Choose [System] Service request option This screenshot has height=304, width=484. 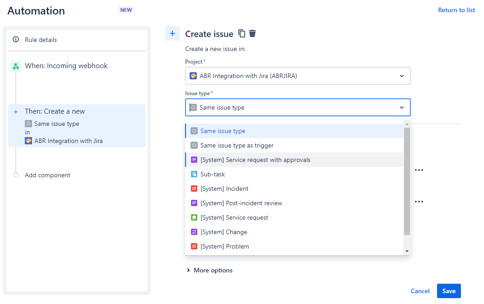click(294, 218)
